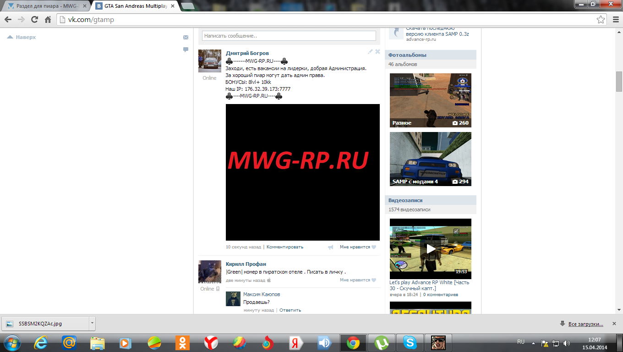Open the browser home page icon
623x352 pixels.
(48, 20)
